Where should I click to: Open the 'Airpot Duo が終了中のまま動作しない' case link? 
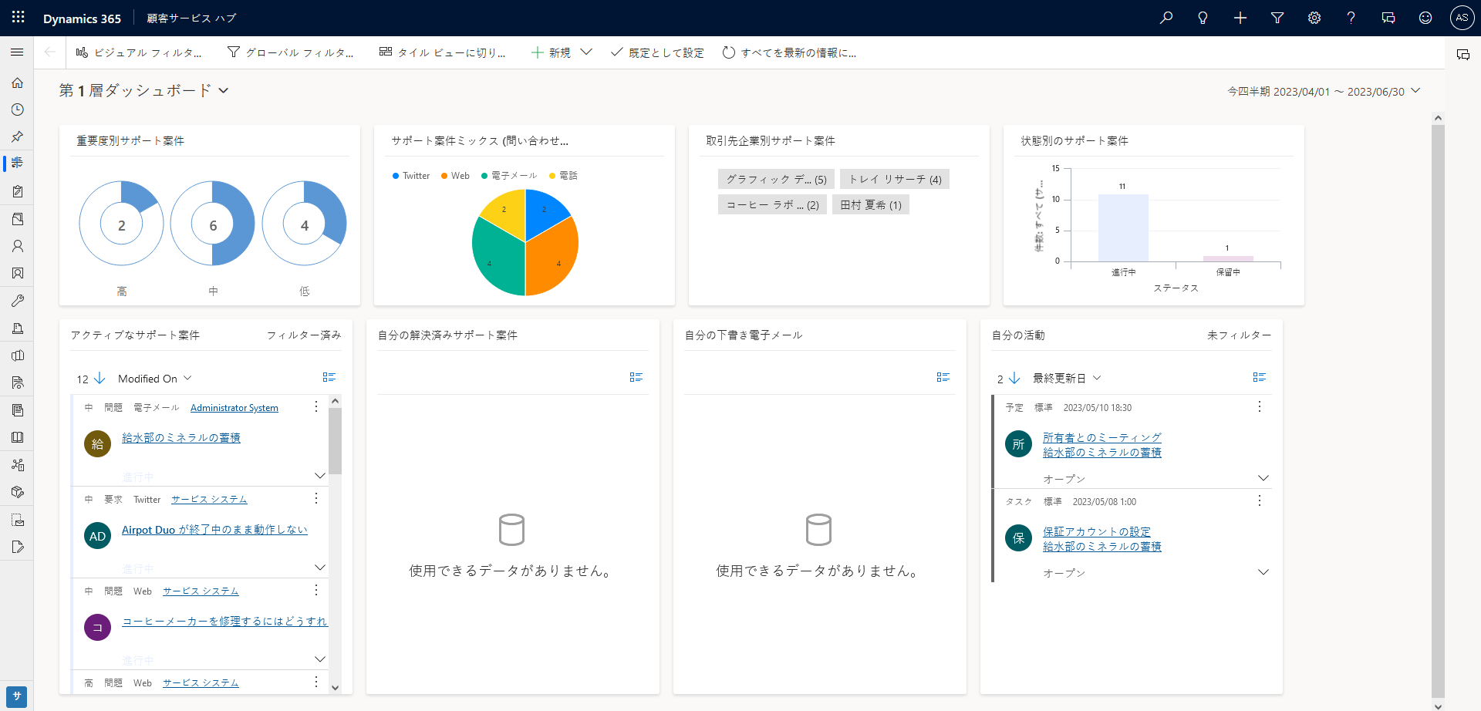tap(214, 529)
